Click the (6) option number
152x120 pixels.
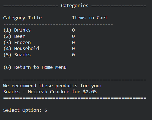pos(7,67)
